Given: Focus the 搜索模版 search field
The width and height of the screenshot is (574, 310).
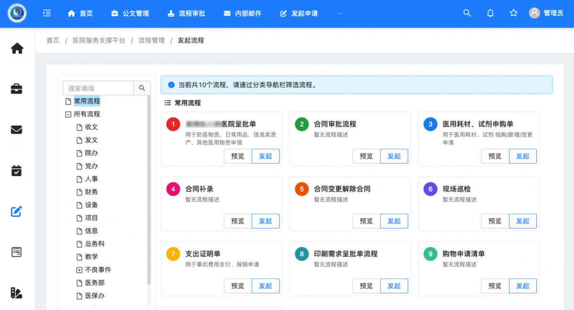Looking at the screenshot, I should click(98, 88).
